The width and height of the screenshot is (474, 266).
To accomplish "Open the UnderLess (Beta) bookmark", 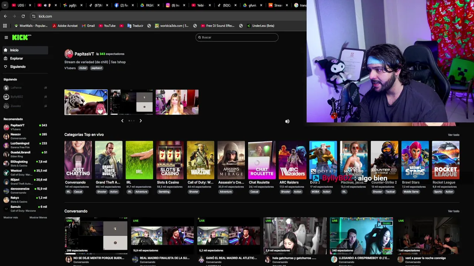I will [x=261, y=26].
